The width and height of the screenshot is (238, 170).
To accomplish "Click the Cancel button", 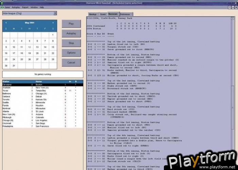I will coord(71,63).
